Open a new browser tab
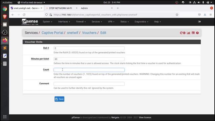This screenshot has height=121, width=215. click(x=118, y=8)
